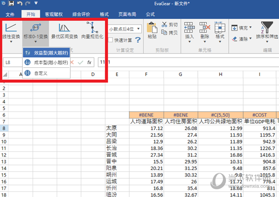
Task: Click the 拷贝 copy button
Action: tap(170, 33)
